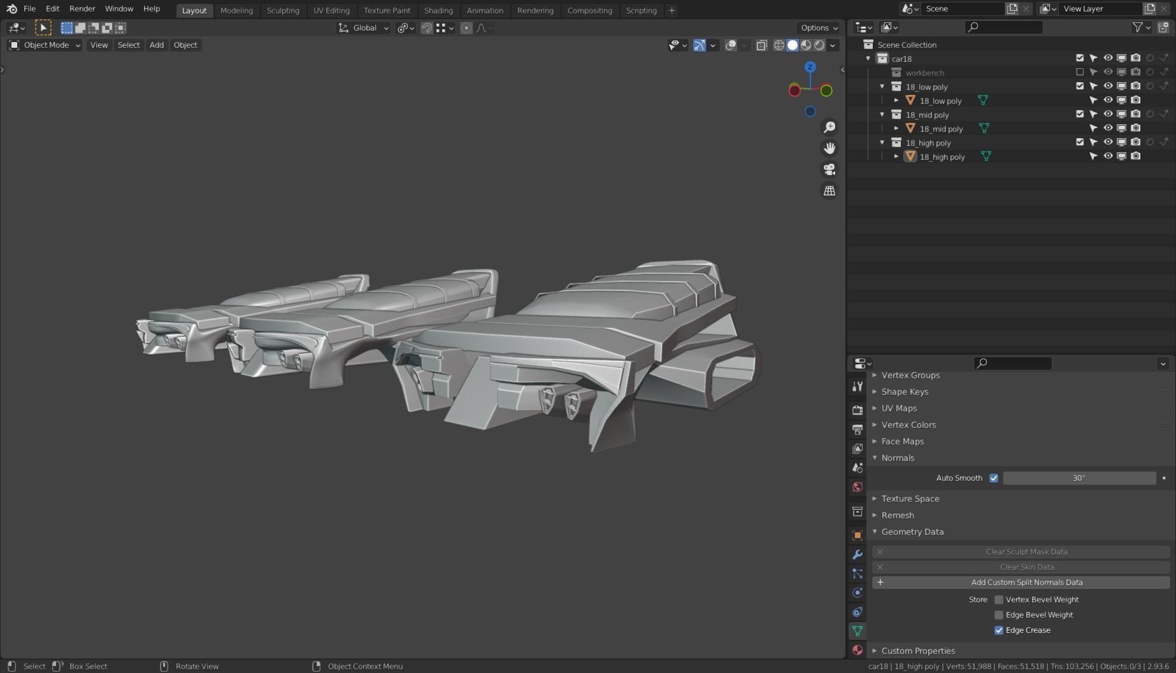Disable the Edge Crease checkbox
The image size is (1176, 673).
pyautogui.click(x=999, y=630)
